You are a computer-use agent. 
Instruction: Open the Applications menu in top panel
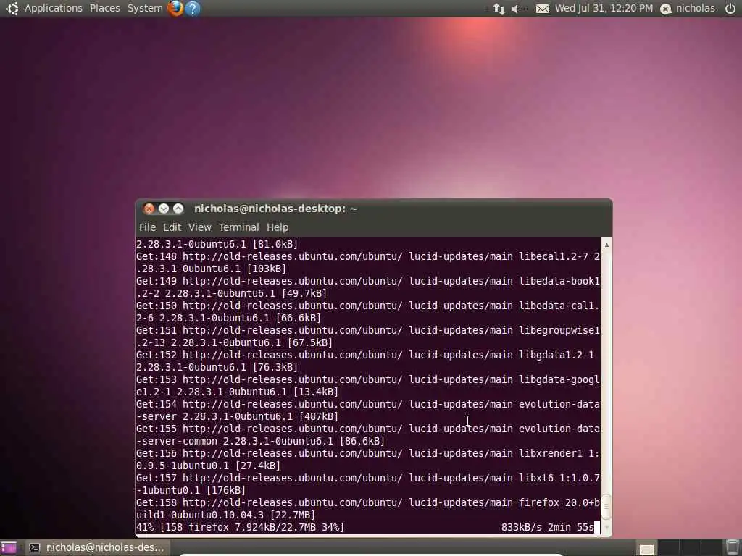point(53,8)
